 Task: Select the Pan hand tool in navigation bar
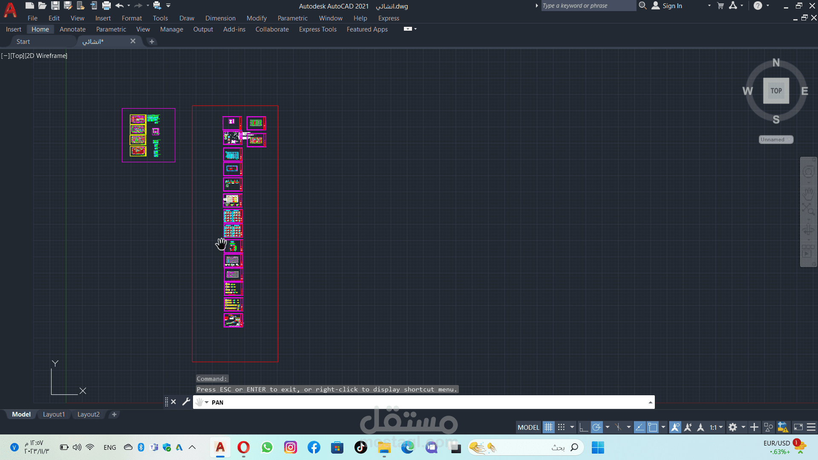coord(808,194)
